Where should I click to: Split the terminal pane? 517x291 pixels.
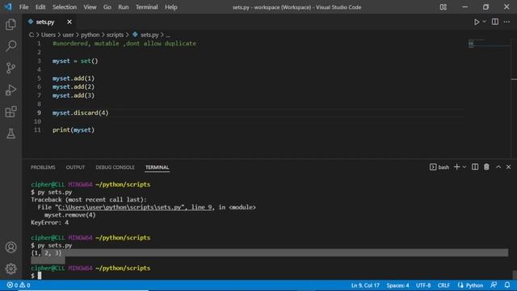point(475,167)
